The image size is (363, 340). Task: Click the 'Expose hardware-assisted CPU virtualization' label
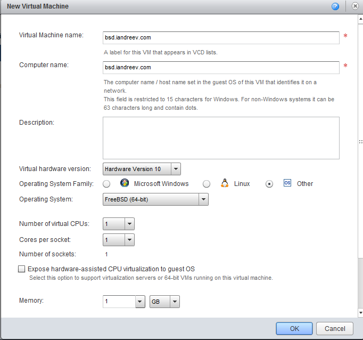(111, 269)
